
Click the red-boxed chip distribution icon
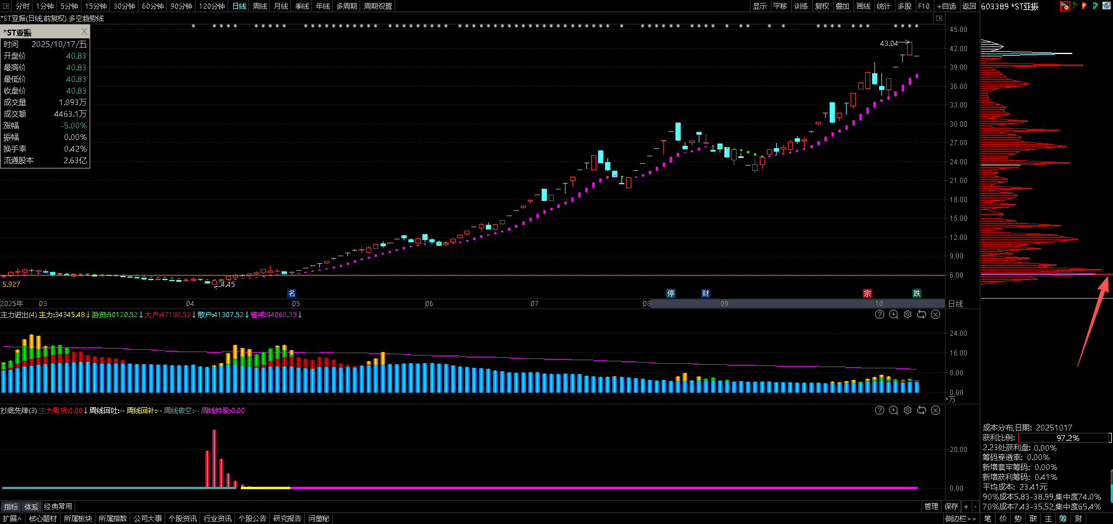click(1065, 6)
